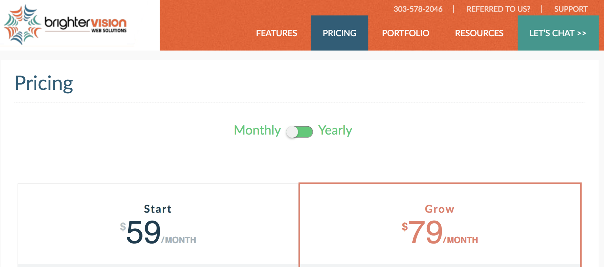Viewport: 604px width, 267px height.
Task: Select the PRICING navigation tab
Action: 339,33
